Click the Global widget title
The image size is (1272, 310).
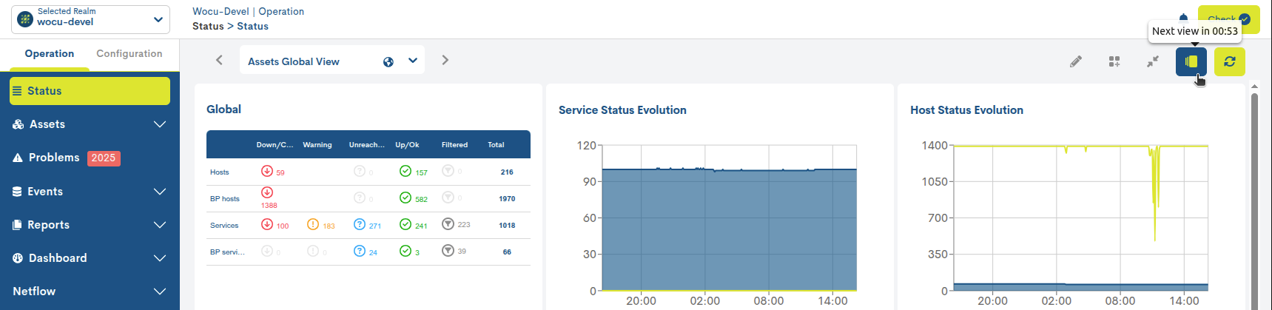(x=223, y=109)
